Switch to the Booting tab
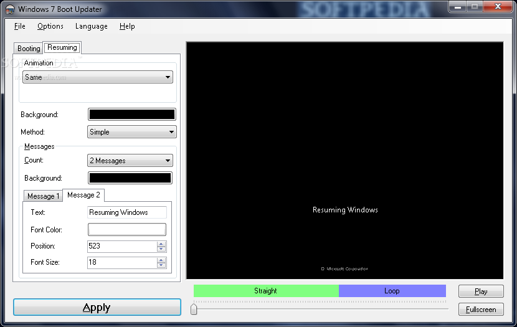The width and height of the screenshot is (517, 327). [29, 49]
